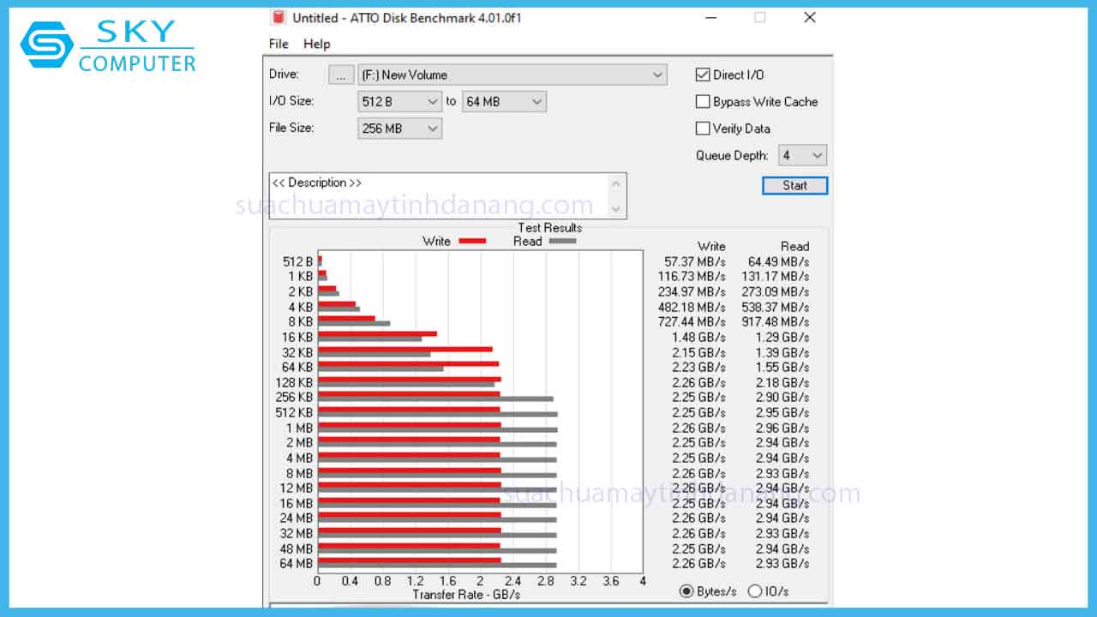Click the Transfer Rate - GB/s axis label
Image resolution: width=1097 pixels, height=617 pixels.
(x=466, y=595)
